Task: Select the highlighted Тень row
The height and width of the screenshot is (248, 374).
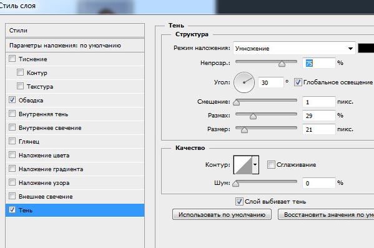Action: coord(75,211)
